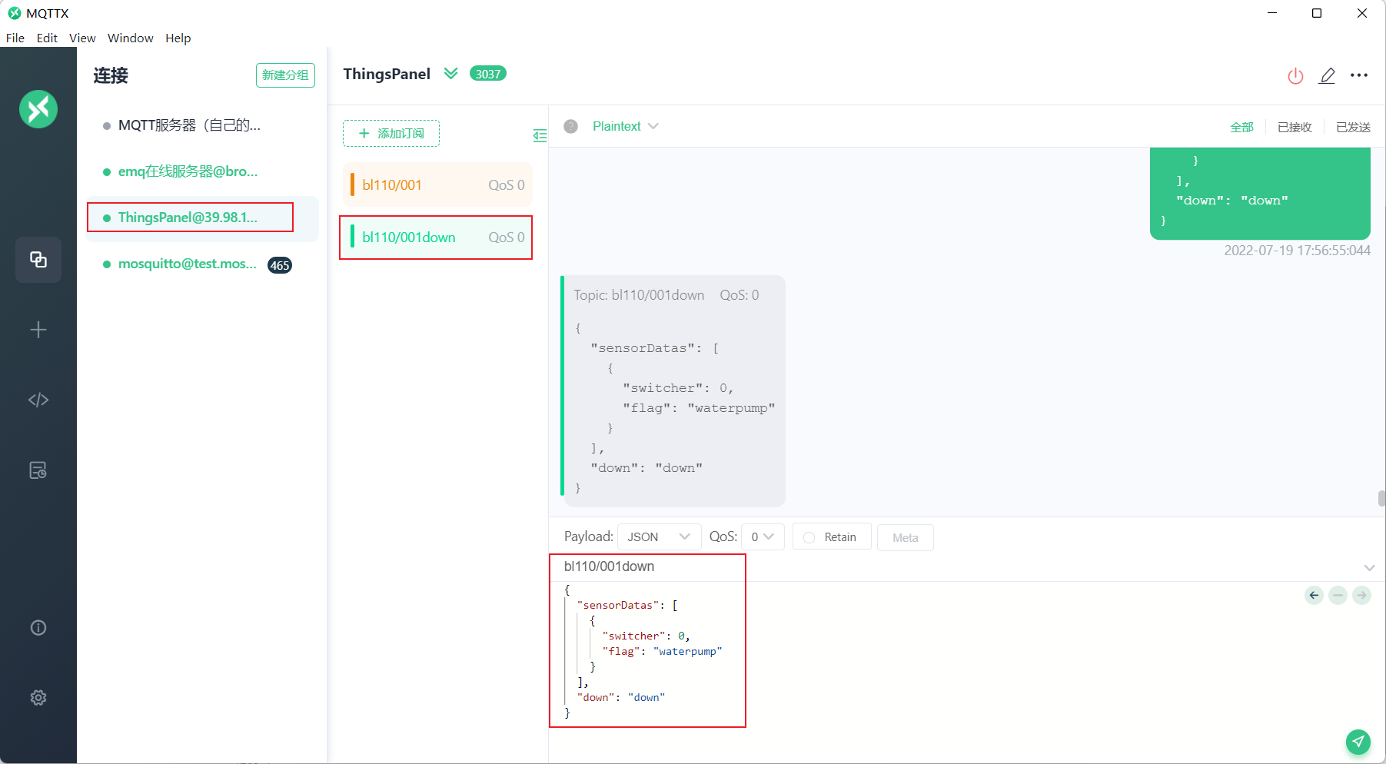1386x764 pixels.
Task: Toggle the Retain radio option
Action: coord(809,537)
